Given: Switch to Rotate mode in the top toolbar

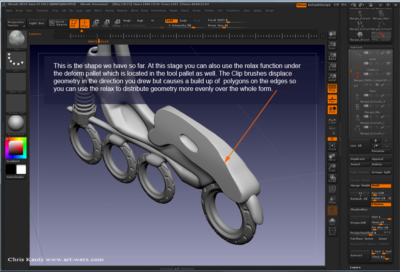Looking at the screenshot, I should (x=117, y=23).
